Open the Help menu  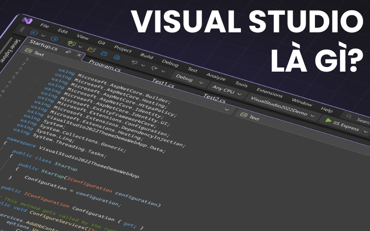327,109
